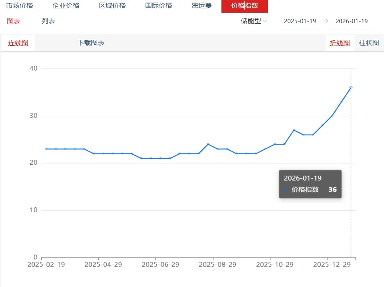This screenshot has width=384, height=287.
Task: Click first data point at 2025-02-19
Action: 46,149
